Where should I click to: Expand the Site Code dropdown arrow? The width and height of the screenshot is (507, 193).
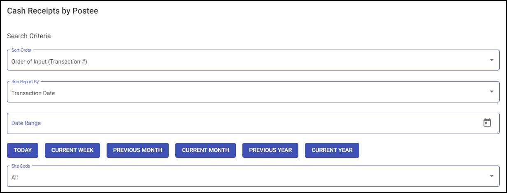(x=491, y=176)
